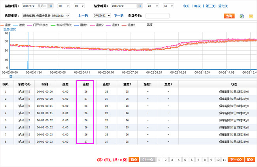The width and height of the screenshot is (257, 167).
Task: Go to page 3 in pagination
Action: coord(172,160)
